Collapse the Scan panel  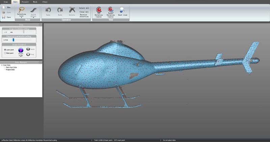40,25
